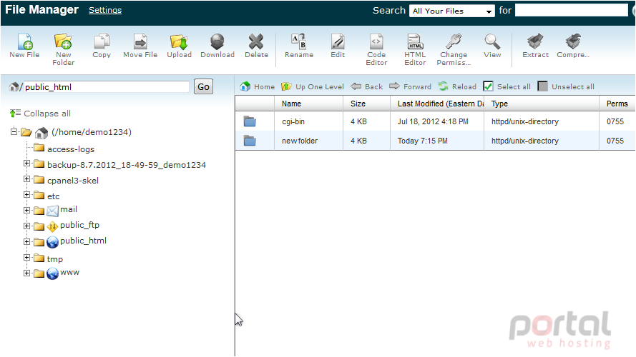
Task: Expand the tmp folder node
Action: pos(26,258)
